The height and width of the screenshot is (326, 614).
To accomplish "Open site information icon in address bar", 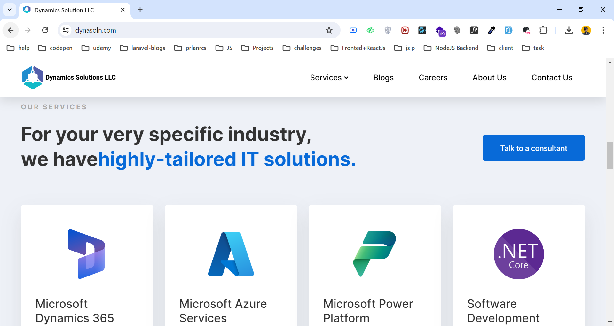I will 66,30.
